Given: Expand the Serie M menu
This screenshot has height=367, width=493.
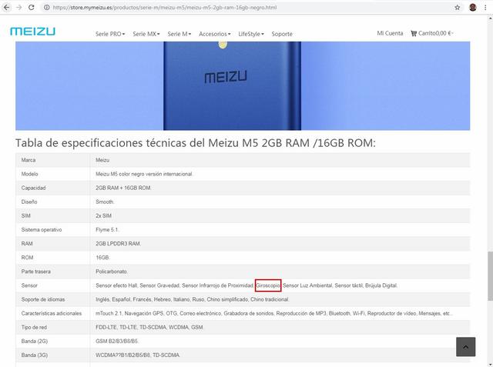Looking at the screenshot, I should point(179,34).
